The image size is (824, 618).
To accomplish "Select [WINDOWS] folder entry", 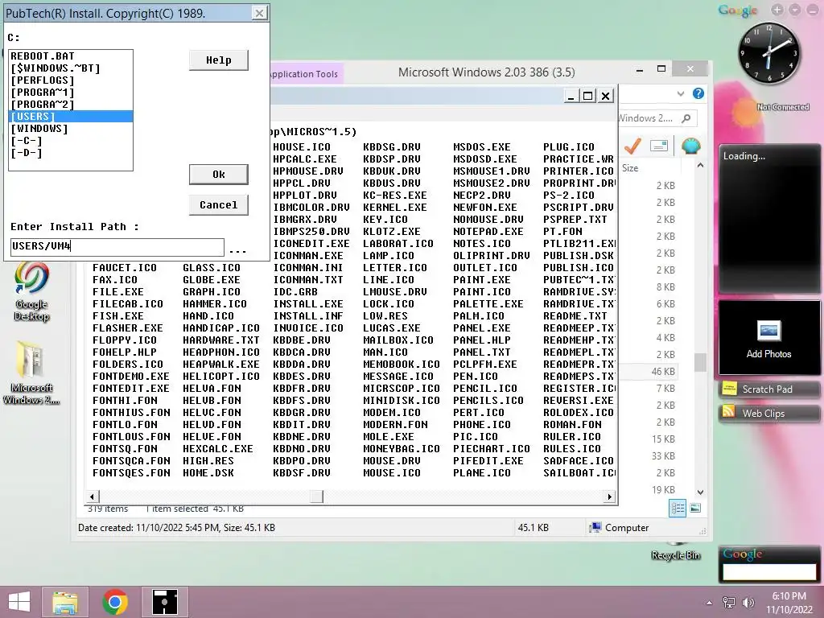I will 71,128.
